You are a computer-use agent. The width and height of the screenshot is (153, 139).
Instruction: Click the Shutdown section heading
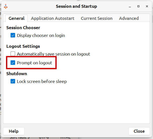[x=17, y=74]
